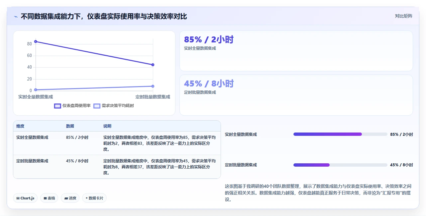Viewport: 426px width, 216px height.
Task: Click the lightning icon beside the title
Action: pyautogui.click(x=16, y=17)
